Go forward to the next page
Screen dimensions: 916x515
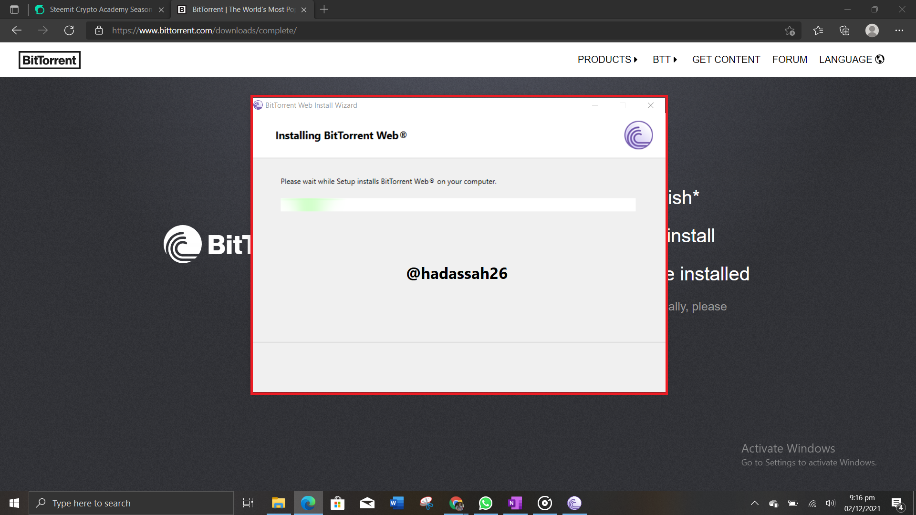pos(43,31)
